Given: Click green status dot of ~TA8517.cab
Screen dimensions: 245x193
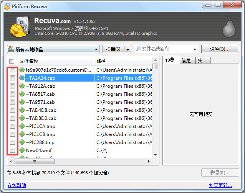Looking at the screenshot, I should tap(22, 94).
